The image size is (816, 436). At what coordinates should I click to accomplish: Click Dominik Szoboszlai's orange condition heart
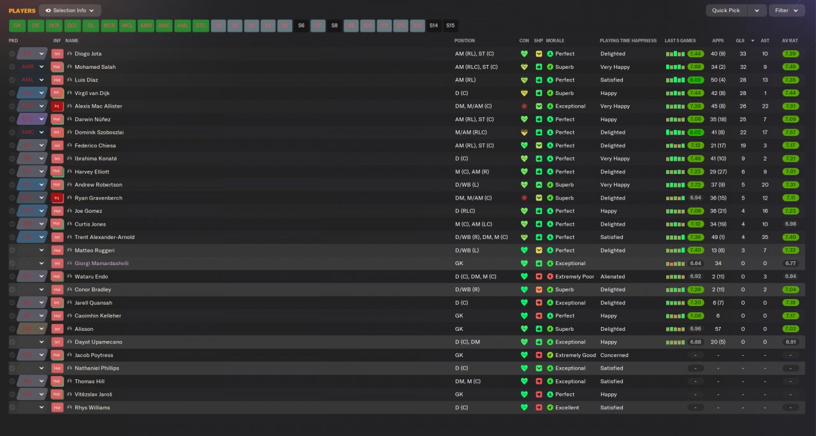point(524,132)
